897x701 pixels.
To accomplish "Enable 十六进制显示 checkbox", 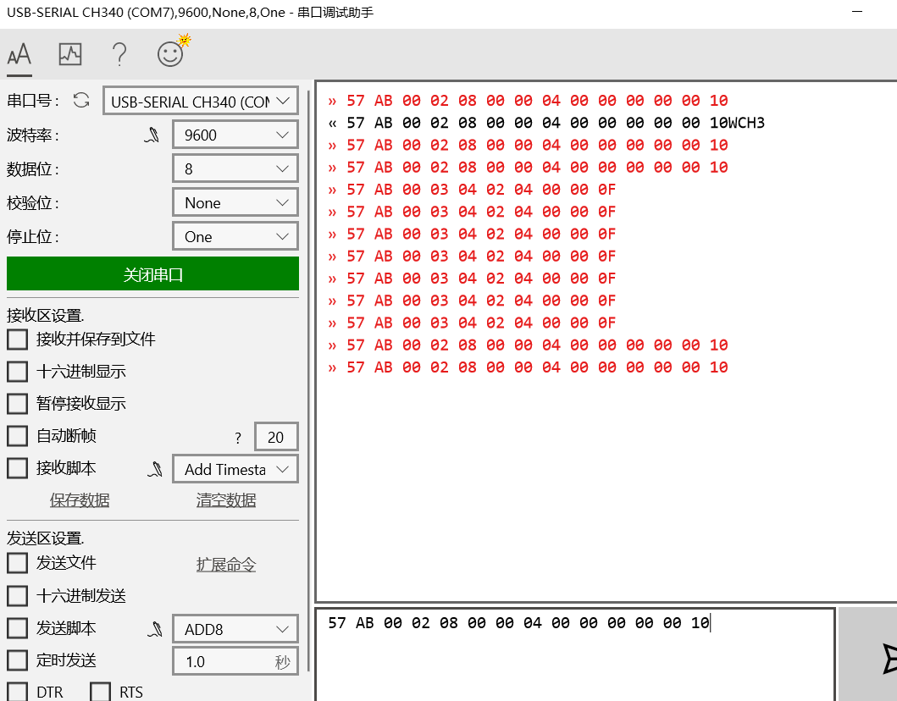I will 18,371.
